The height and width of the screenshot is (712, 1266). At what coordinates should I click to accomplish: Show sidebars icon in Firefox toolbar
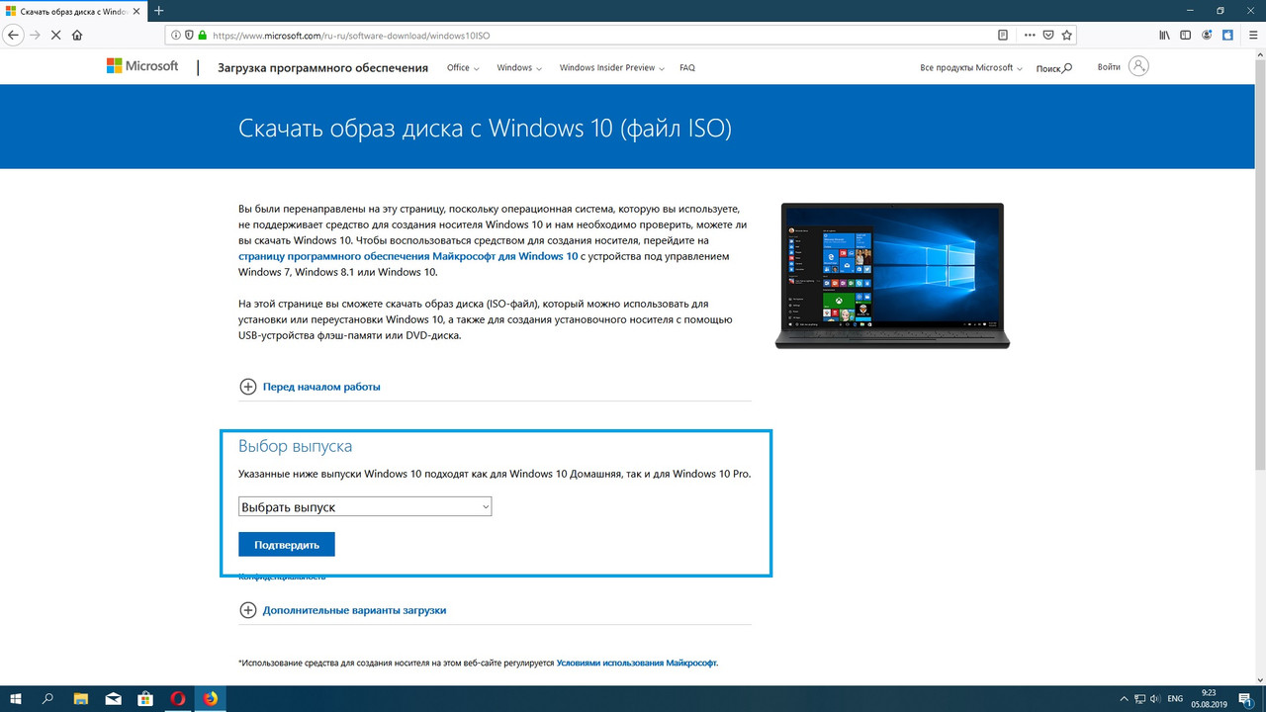point(1186,35)
